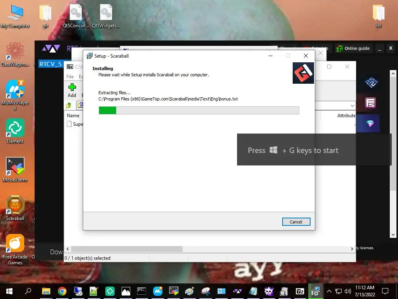
Task: Open File Explorer from taskbar
Action: [46, 291]
